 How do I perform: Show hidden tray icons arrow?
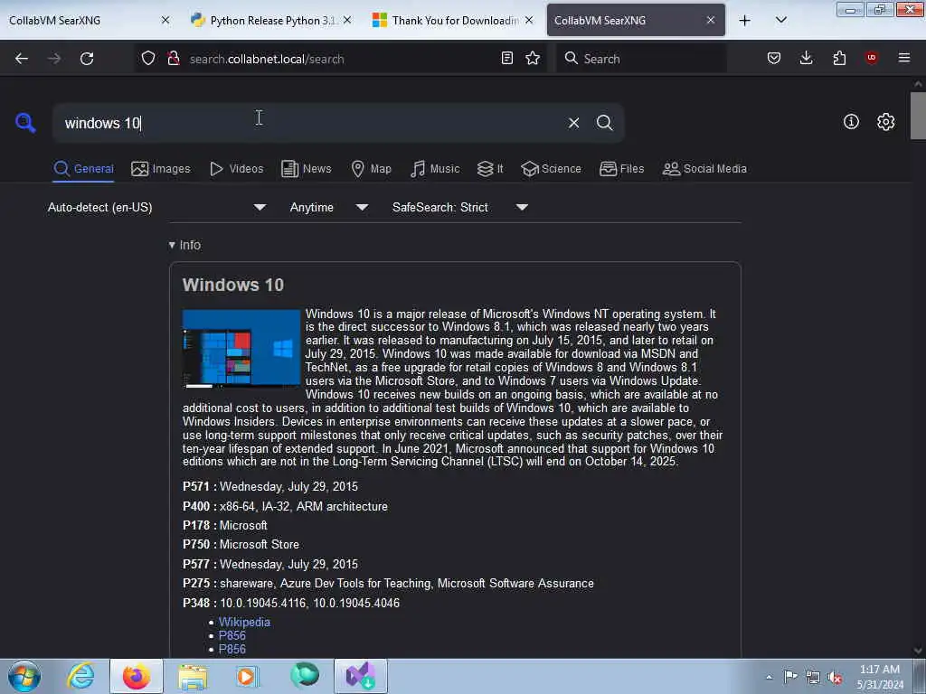(x=769, y=678)
